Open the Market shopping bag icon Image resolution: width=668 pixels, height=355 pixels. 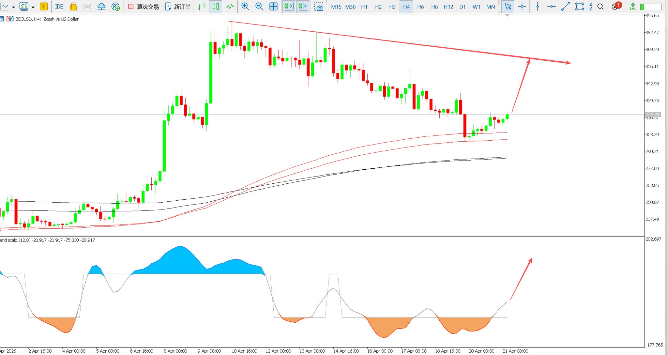(x=73, y=7)
